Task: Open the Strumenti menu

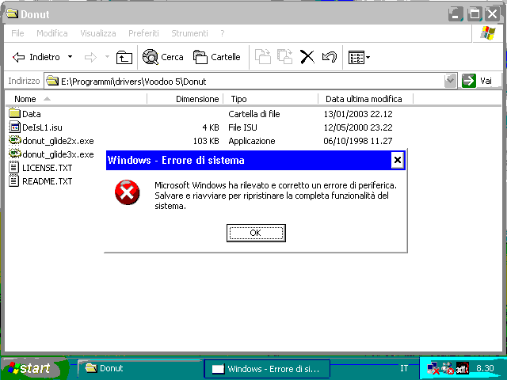Action: point(189,33)
